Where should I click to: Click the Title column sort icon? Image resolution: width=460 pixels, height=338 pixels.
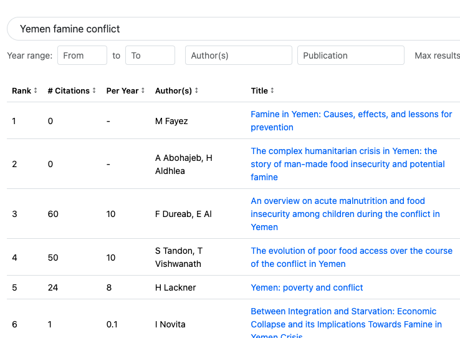(x=272, y=90)
